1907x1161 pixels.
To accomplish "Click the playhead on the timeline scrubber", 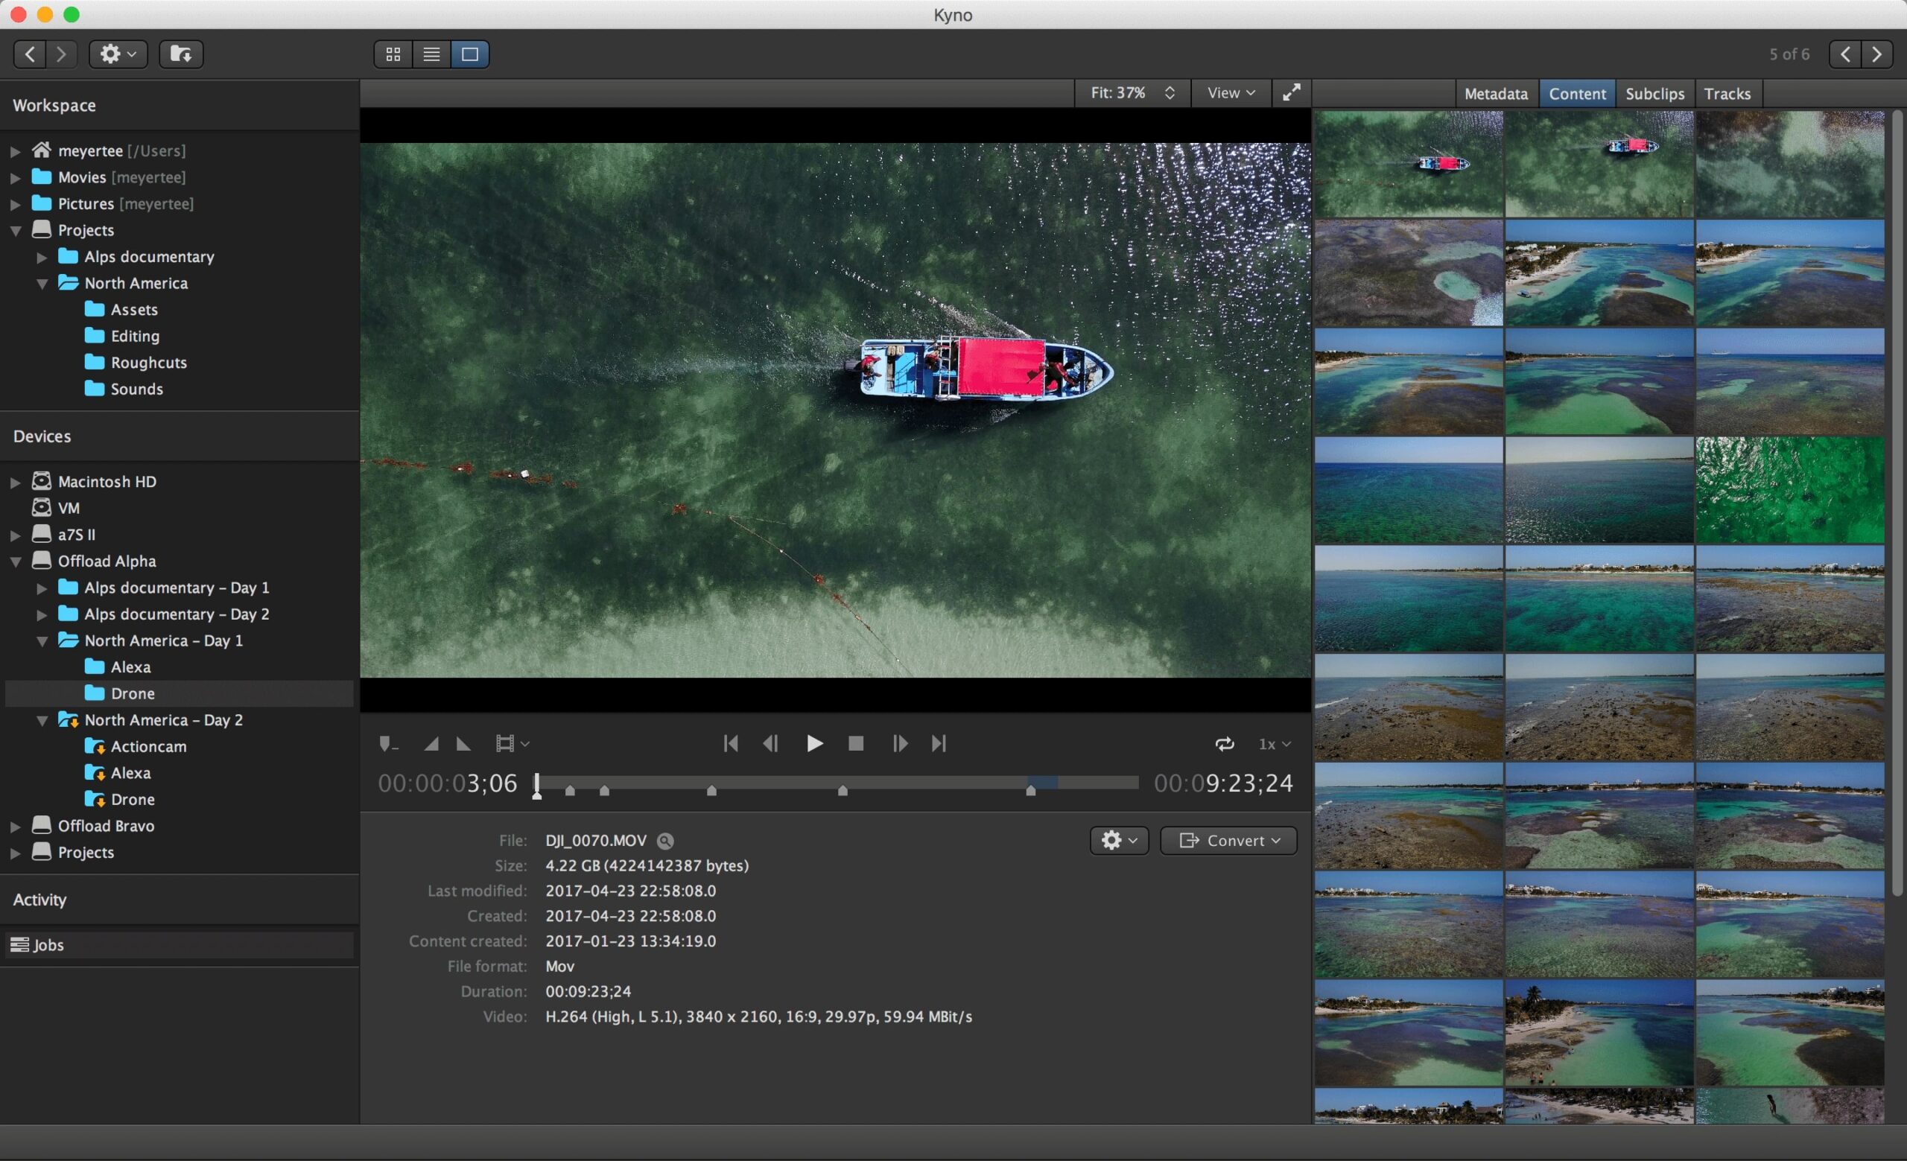I will [536, 784].
